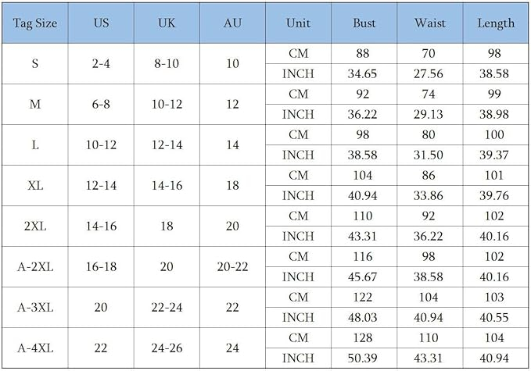Click the bust value 50.39 inch cell

tap(364, 358)
